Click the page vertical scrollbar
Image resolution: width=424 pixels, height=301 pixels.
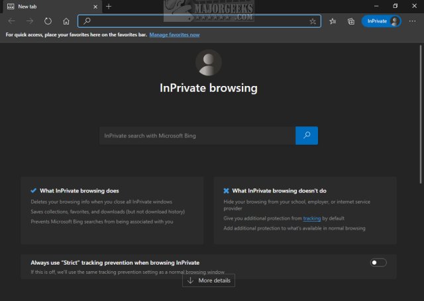(x=421, y=114)
